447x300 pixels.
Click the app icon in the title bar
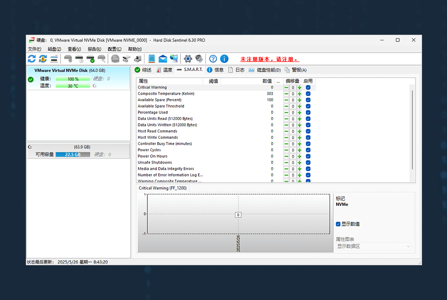tap(31, 40)
